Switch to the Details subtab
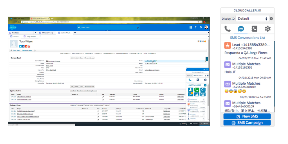288x144 pixels. click(x=15, y=36)
